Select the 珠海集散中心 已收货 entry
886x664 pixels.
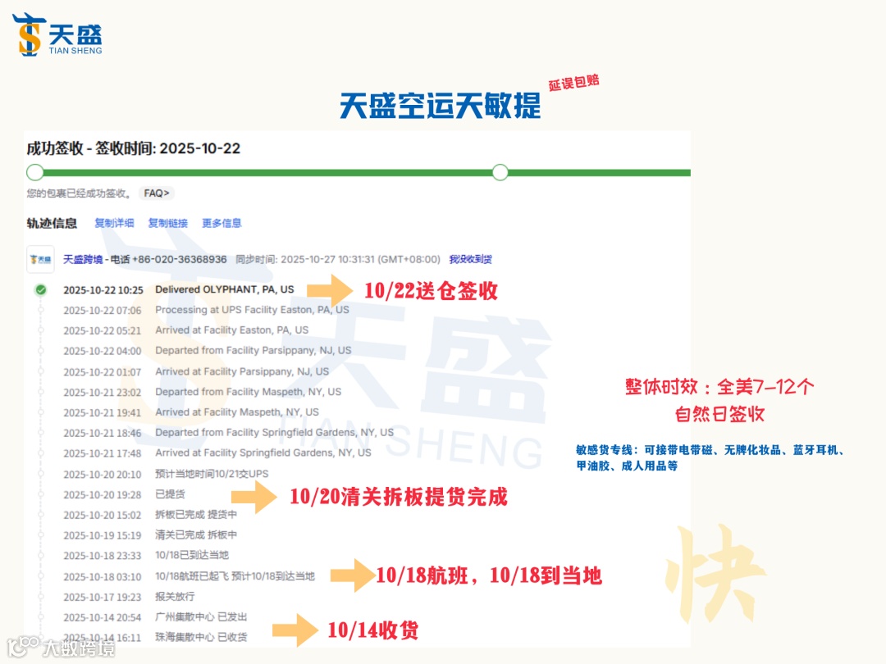(x=201, y=637)
